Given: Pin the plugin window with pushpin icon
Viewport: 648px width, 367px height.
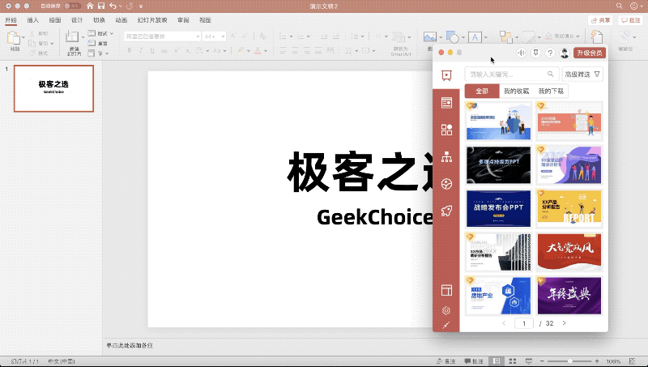Looking at the screenshot, I should 535,53.
